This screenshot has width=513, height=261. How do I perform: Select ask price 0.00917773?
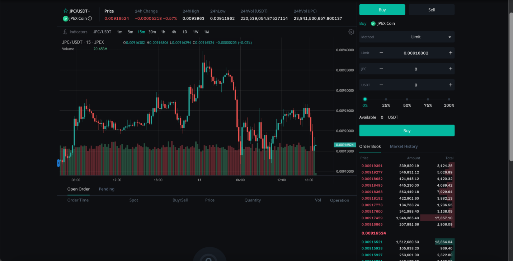[372, 205]
